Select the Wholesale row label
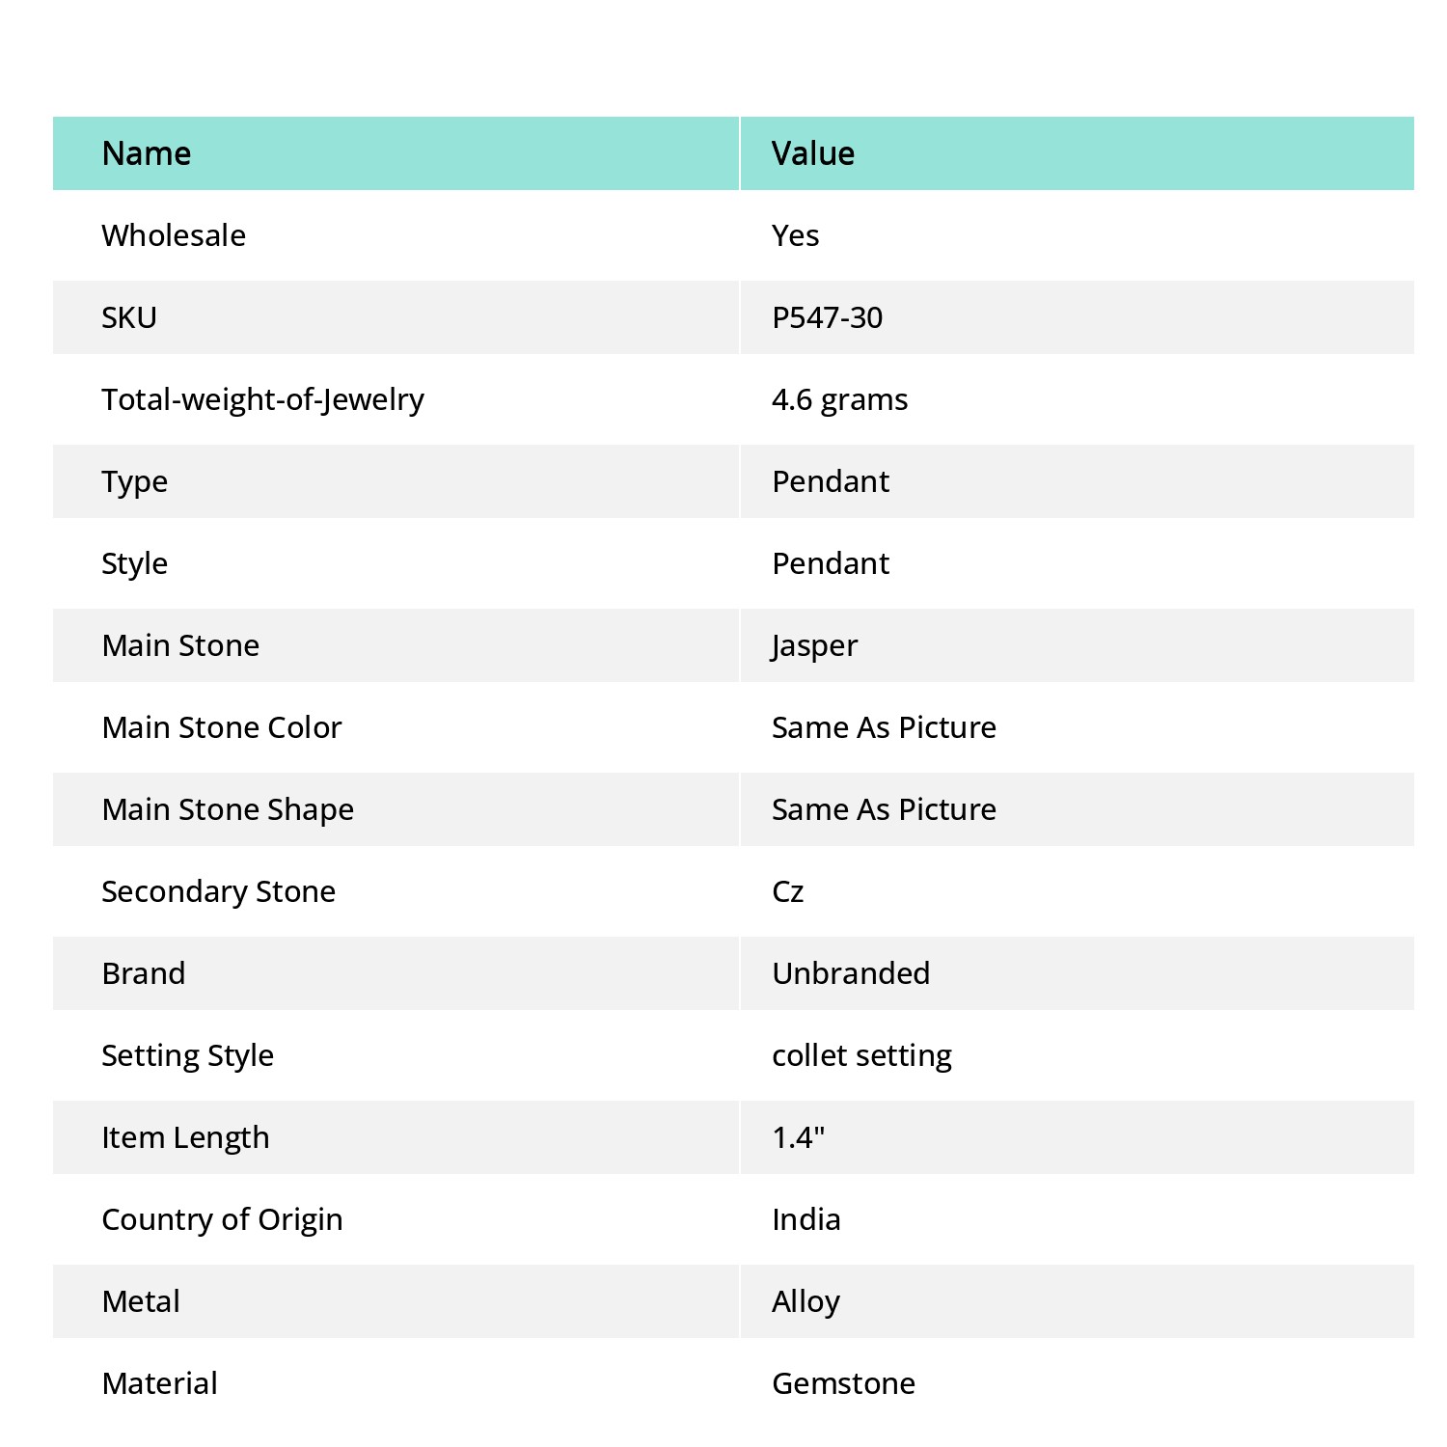 [x=174, y=235]
